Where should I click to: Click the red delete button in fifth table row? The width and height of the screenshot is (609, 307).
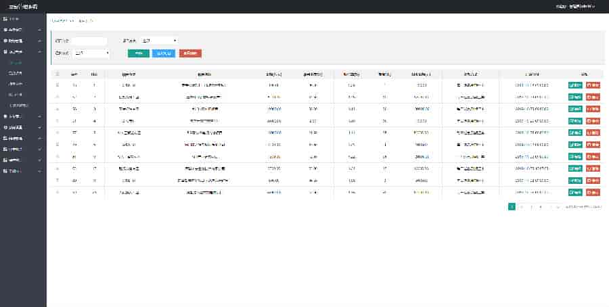point(593,133)
